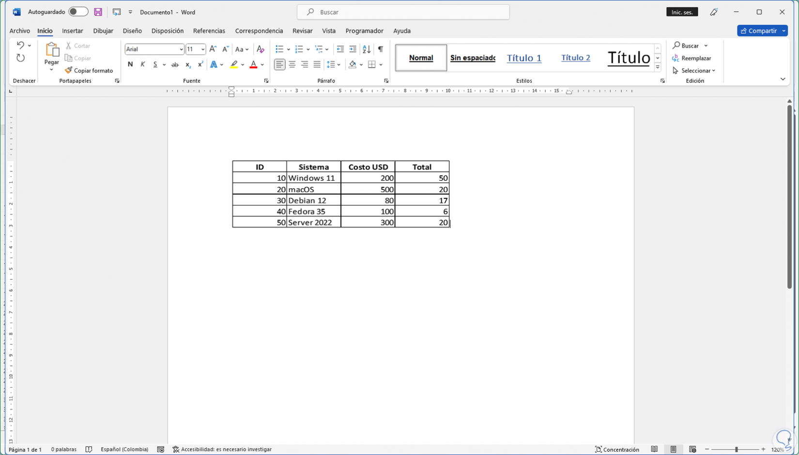Screen dimensions: 799x455
Task: Decrease paragraph indent
Action: [x=340, y=49]
